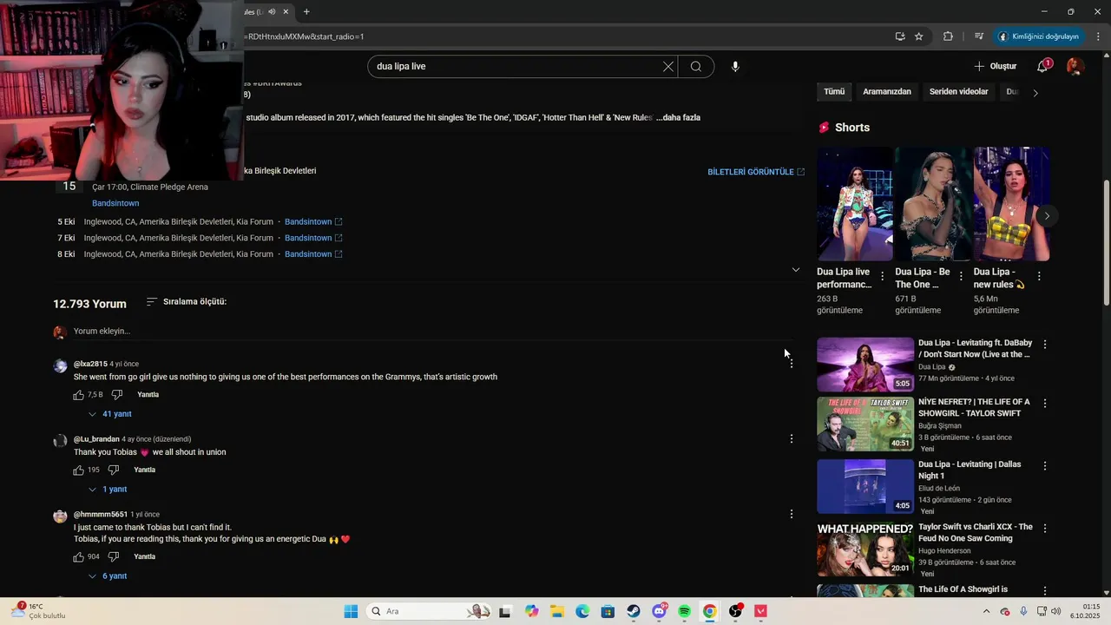Mute the tab via speaker icon
This screenshot has height=625, width=1111.
(272, 11)
